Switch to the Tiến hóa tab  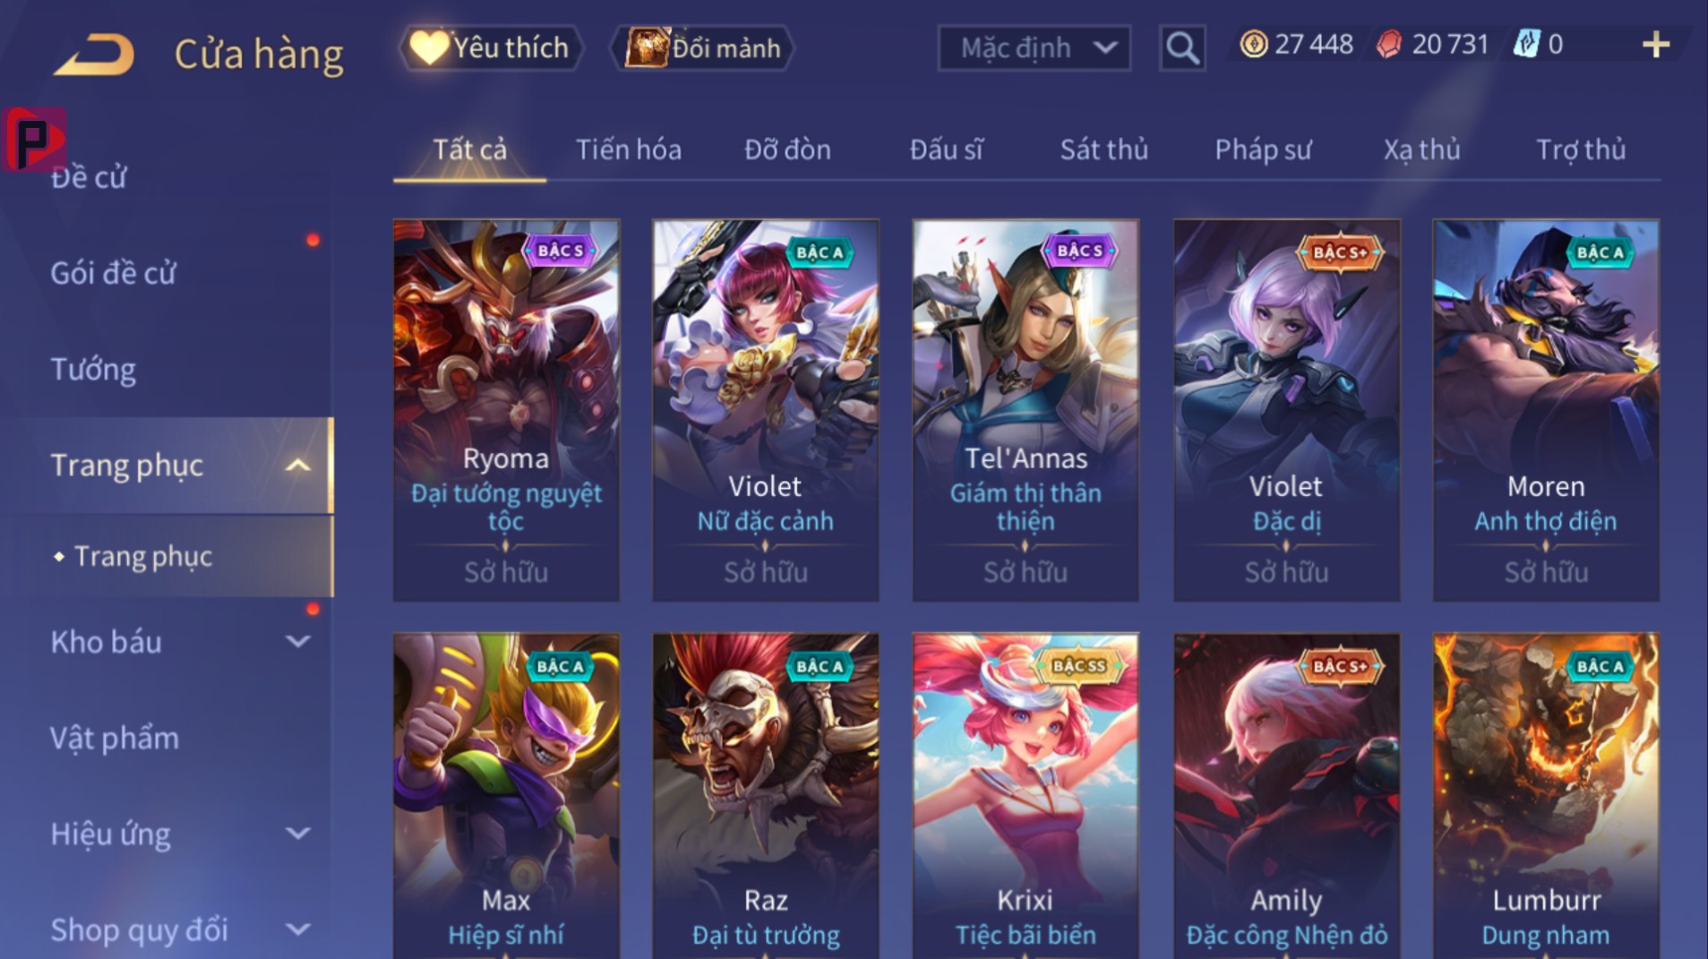tap(628, 150)
